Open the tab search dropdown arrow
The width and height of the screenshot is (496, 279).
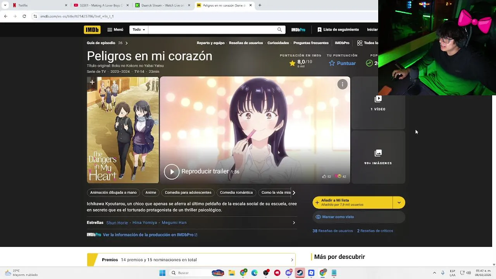[5, 5]
